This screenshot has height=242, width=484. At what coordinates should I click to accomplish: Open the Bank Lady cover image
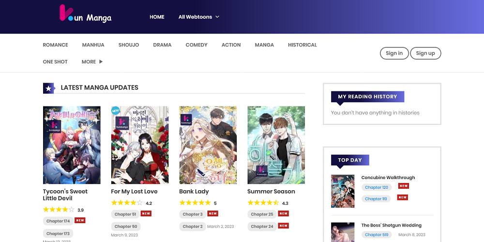click(208, 145)
